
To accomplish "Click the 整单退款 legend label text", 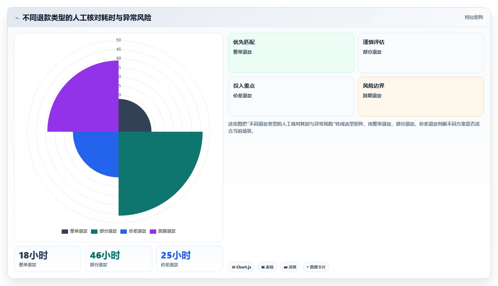I will (x=79, y=231).
